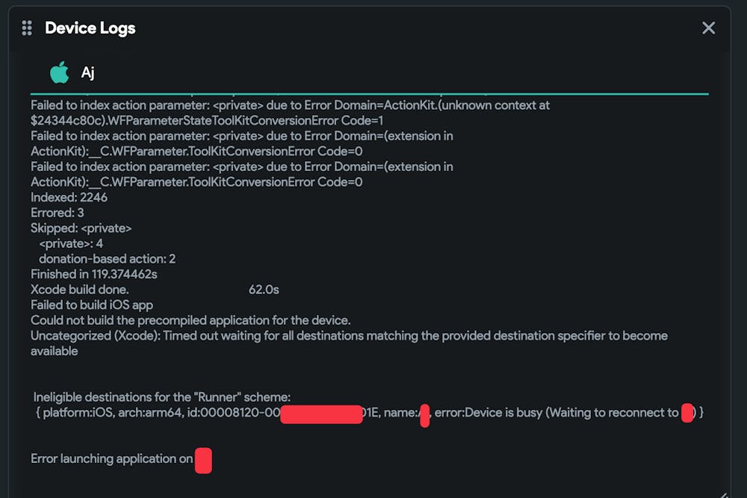
Task: Click the "donation-based action: 2" line
Action: pyautogui.click(x=107, y=258)
